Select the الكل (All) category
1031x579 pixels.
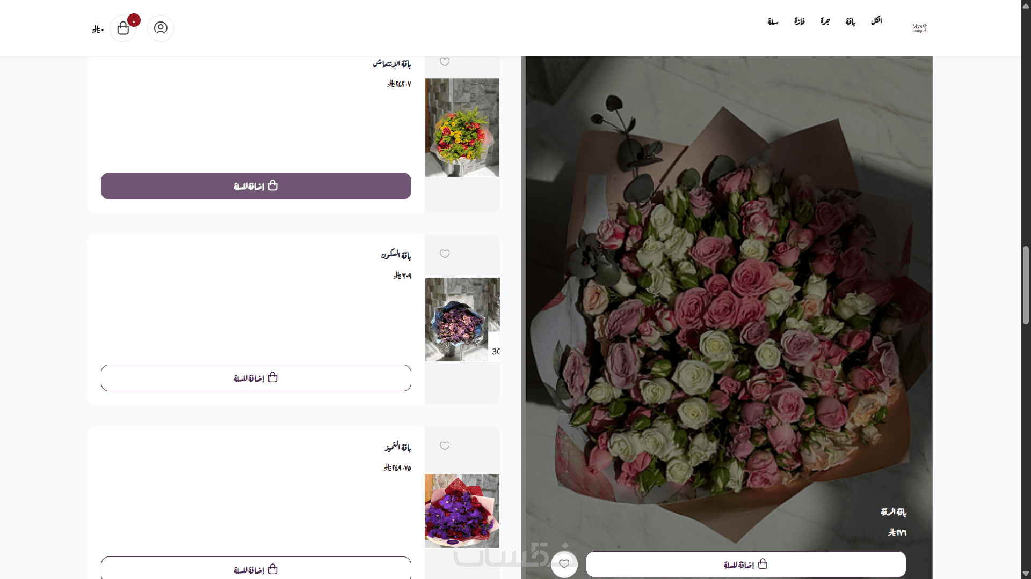click(x=876, y=21)
